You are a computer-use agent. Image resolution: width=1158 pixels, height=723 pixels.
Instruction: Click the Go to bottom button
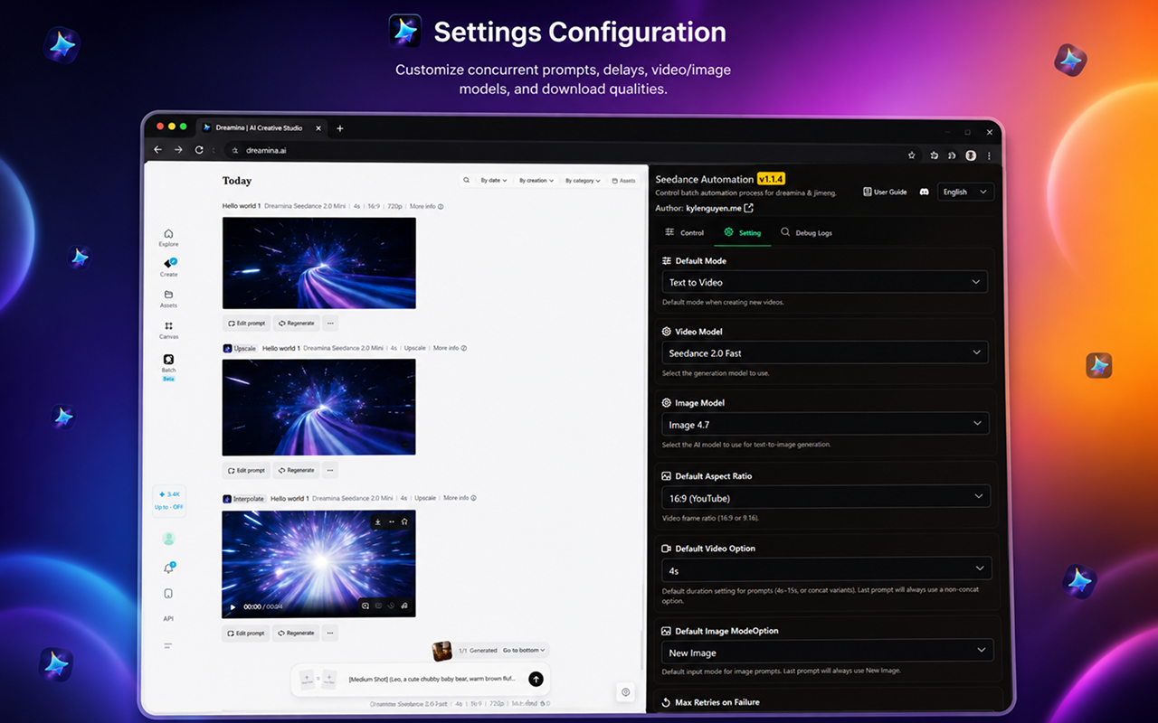pos(525,650)
